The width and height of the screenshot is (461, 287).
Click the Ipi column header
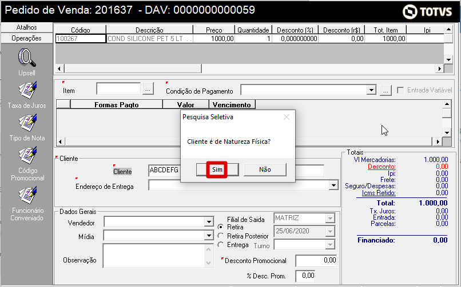click(x=427, y=30)
